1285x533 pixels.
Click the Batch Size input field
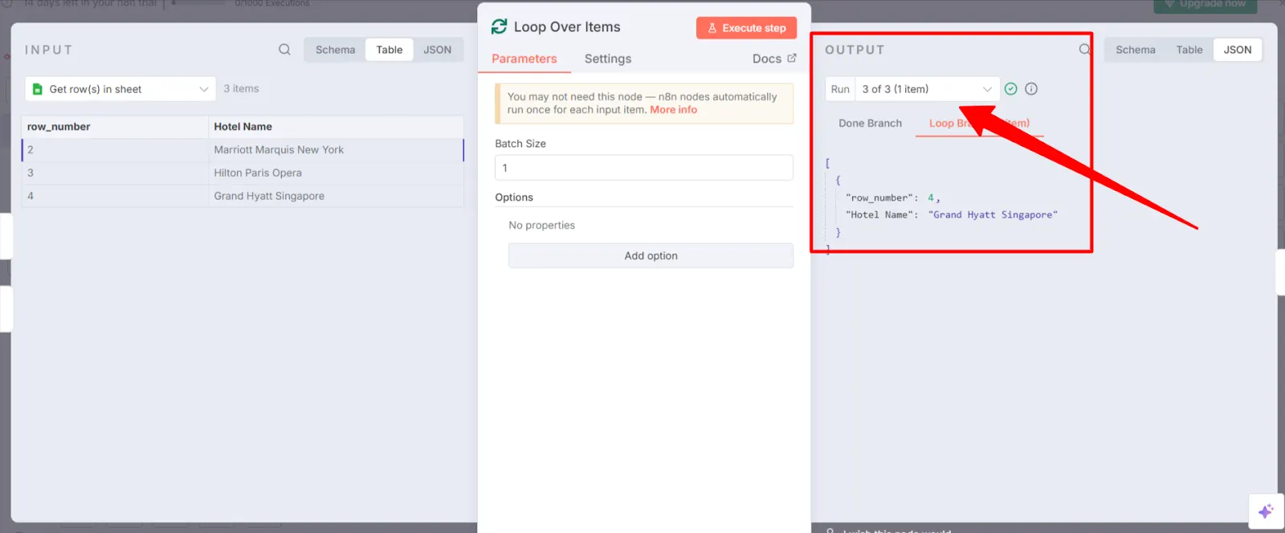[644, 168]
